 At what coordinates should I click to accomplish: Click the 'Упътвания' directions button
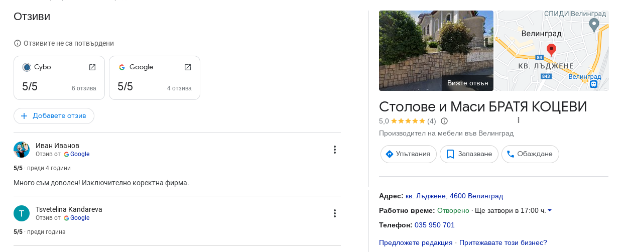pos(408,154)
